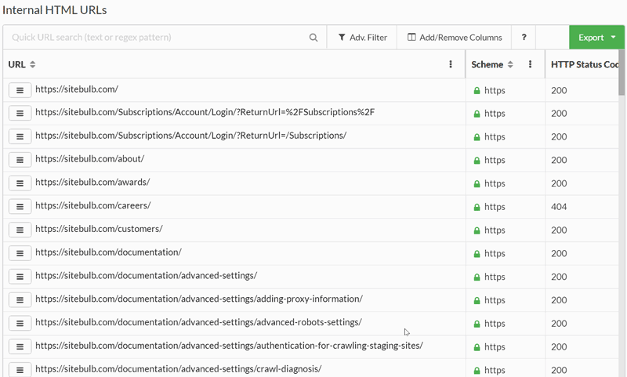
Task: Open the Export dropdown menu
Action: (x=596, y=38)
